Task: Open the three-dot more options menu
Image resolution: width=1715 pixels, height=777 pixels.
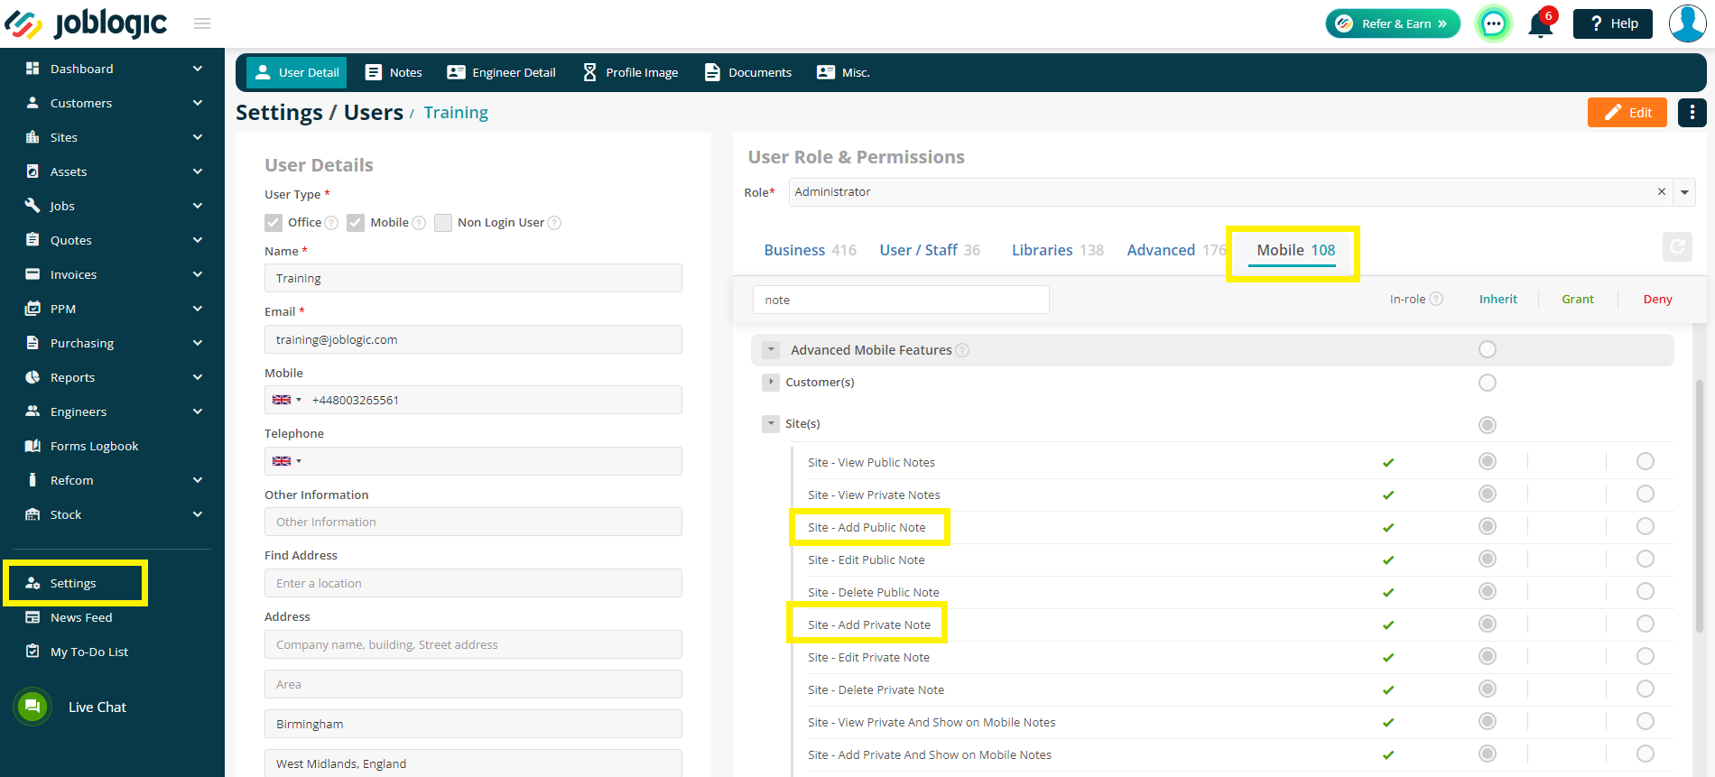Action: click(x=1692, y=113)
